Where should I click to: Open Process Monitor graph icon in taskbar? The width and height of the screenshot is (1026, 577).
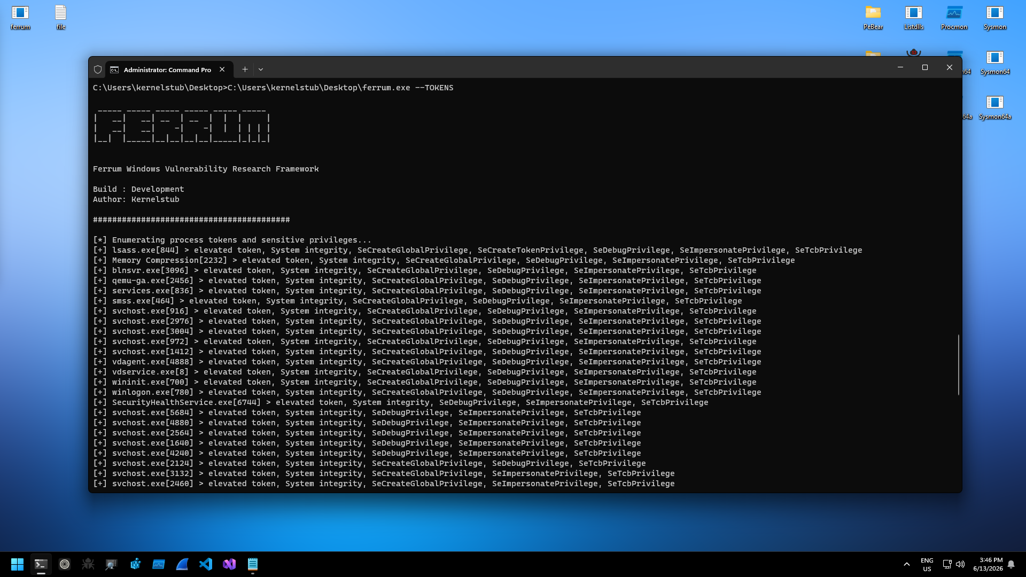point(159,564)
